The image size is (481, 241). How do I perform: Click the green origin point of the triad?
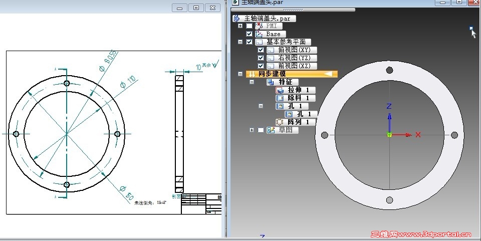point(389,135)
